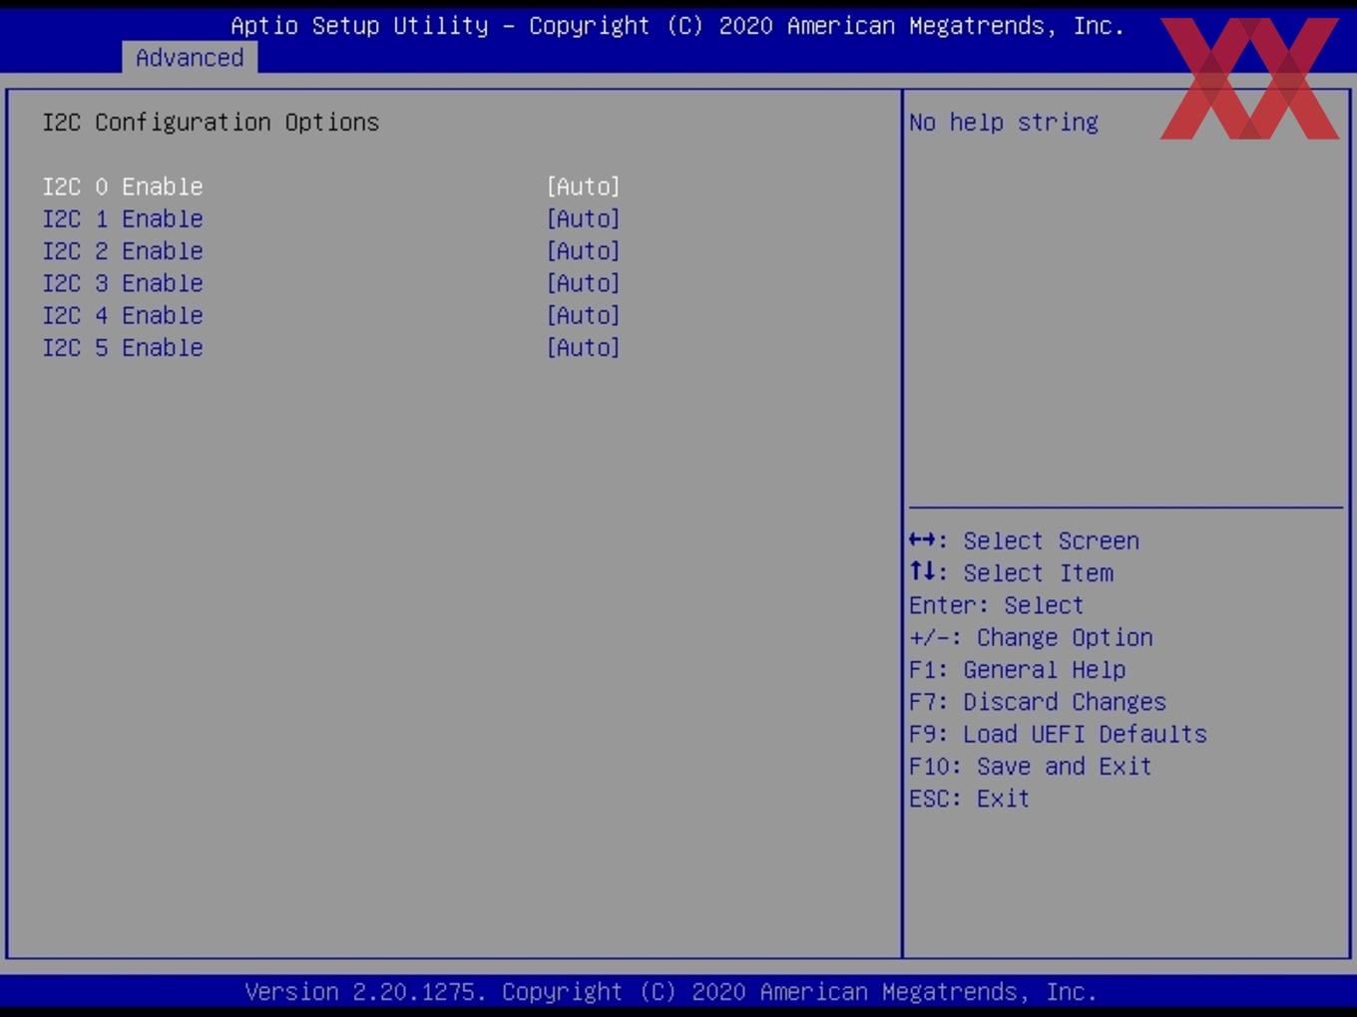Select the I2C 0 Enable option

[123, 186]
